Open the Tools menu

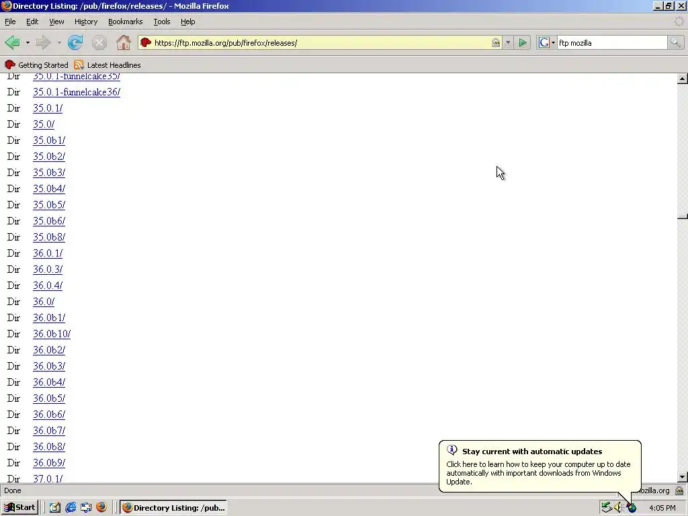(x=161, y=21)
